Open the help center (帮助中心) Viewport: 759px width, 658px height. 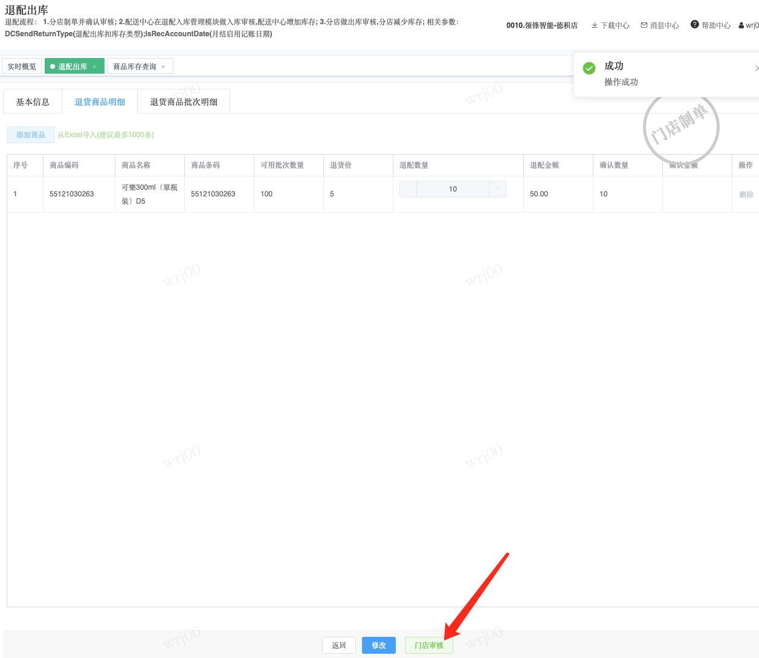(711, 25)
